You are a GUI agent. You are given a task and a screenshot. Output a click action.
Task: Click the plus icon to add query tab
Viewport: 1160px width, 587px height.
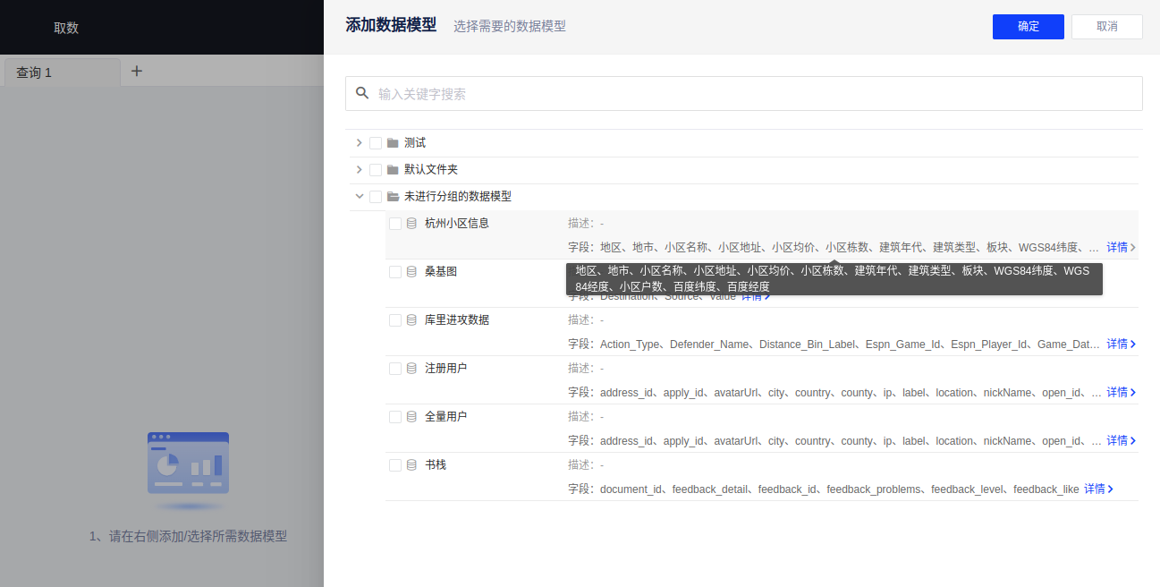pos(137,72)
